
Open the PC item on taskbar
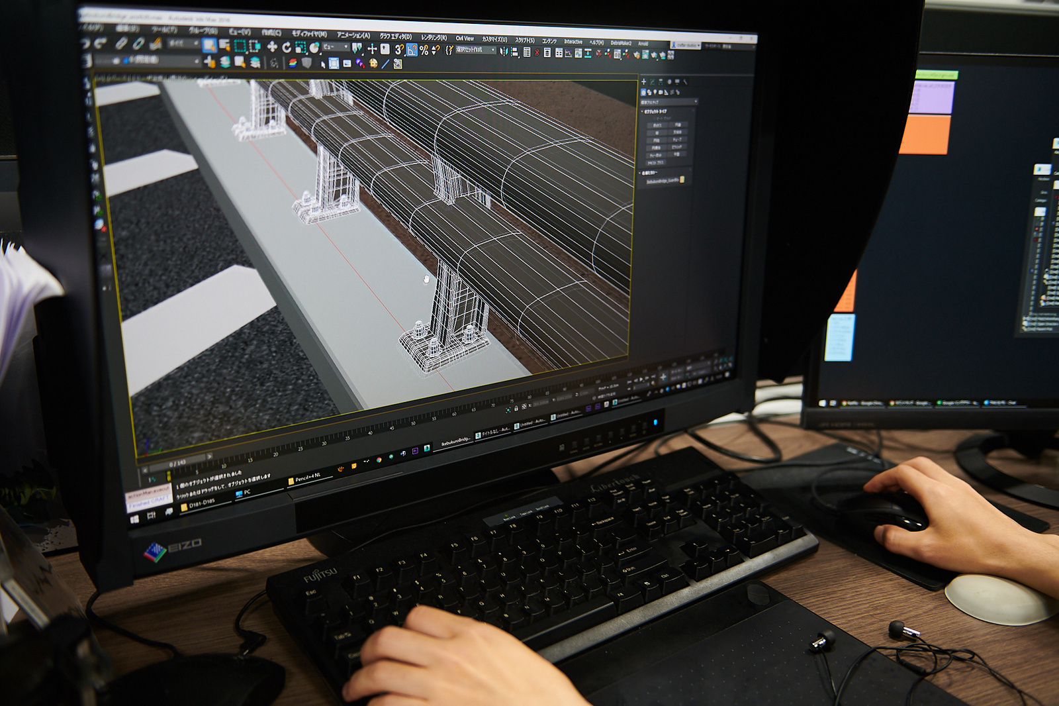point(244,493)
